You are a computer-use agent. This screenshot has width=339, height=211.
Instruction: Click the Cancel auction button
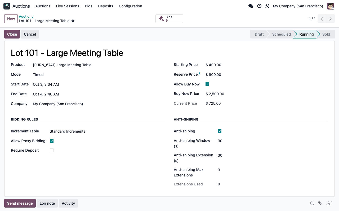click(30, 34)
